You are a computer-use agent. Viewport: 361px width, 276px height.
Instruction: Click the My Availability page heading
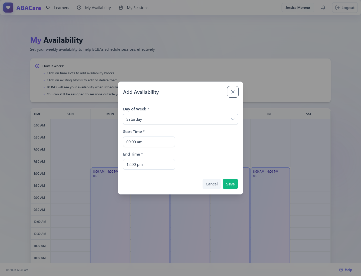57,40
